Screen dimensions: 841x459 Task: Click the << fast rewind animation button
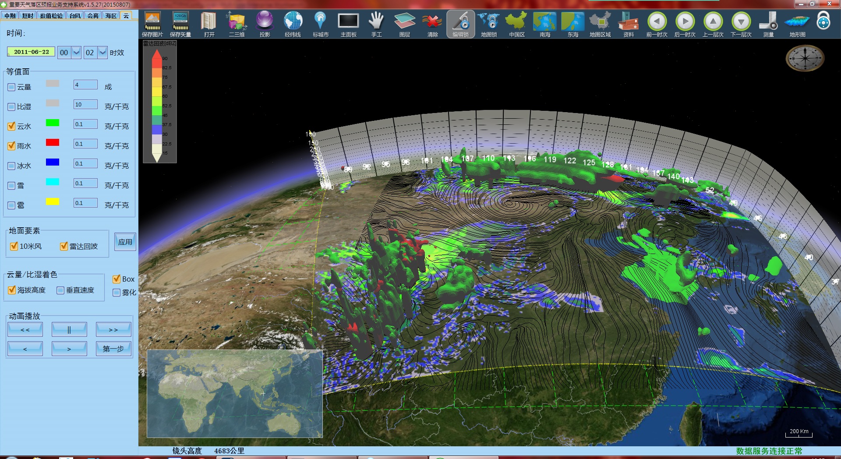(x=25, y=330)
